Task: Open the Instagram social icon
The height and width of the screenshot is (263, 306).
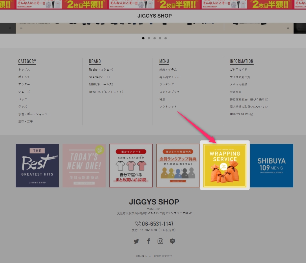Action: (160, 241)
